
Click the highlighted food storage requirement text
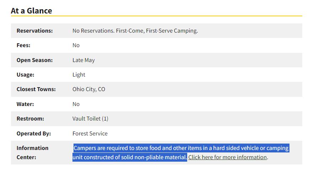point(181,148)
